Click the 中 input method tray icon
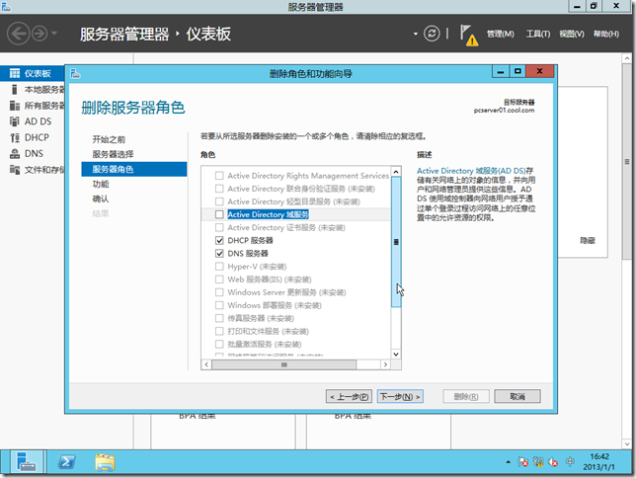Screen dimensions: 636x478 click(x=570, y=462)
